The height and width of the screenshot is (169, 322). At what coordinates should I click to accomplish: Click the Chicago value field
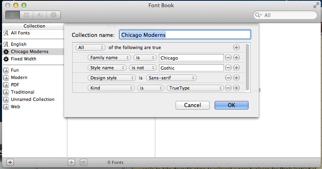click(191, 58)
